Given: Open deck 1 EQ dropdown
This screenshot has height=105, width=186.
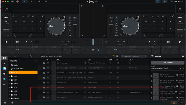Looking at the screenshot, I should click(75, 18).
